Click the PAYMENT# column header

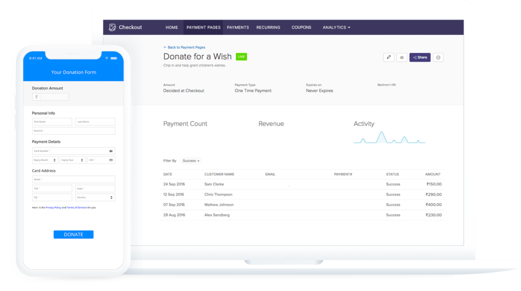coord(343,174)
